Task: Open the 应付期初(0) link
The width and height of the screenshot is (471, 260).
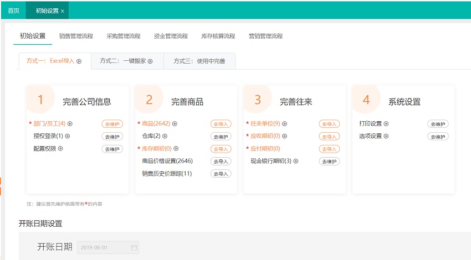Action: point(265,148)
